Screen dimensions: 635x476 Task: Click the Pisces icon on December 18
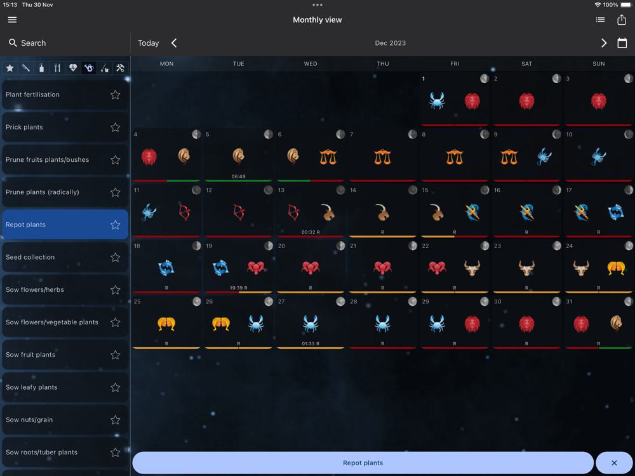coord(166,268)
